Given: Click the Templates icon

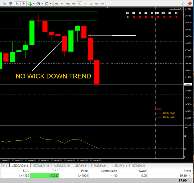Looking at the screenshot, I should coord(46,4).
